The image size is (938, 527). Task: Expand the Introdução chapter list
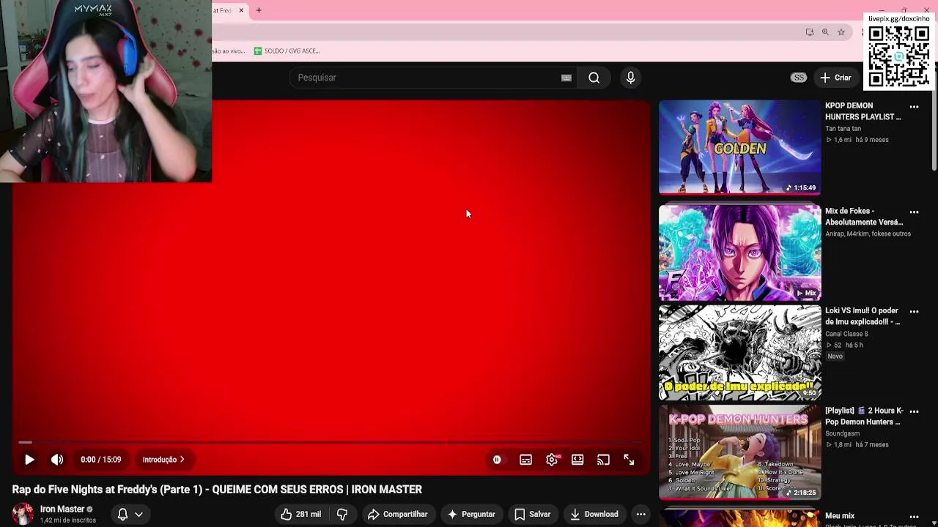click(163, 460)
